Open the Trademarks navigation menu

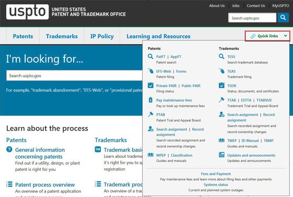[62, 36]
